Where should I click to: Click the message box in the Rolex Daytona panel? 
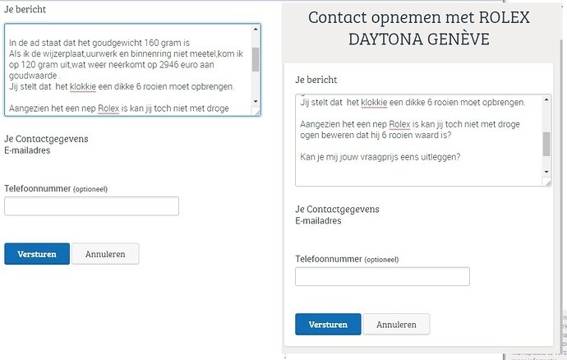coord(417,140)
